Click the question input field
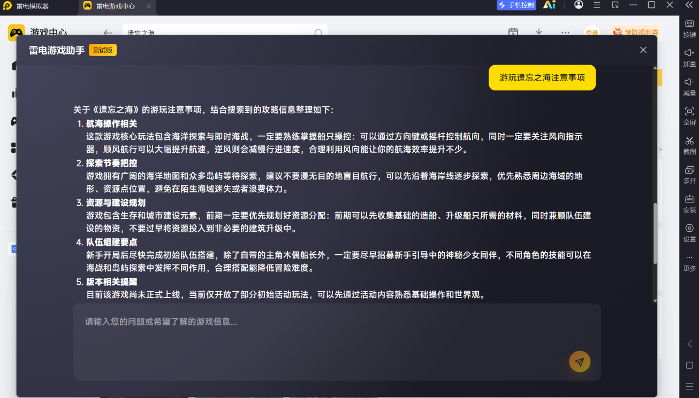This screenshot has height=398, width=699. pos(337,342)
